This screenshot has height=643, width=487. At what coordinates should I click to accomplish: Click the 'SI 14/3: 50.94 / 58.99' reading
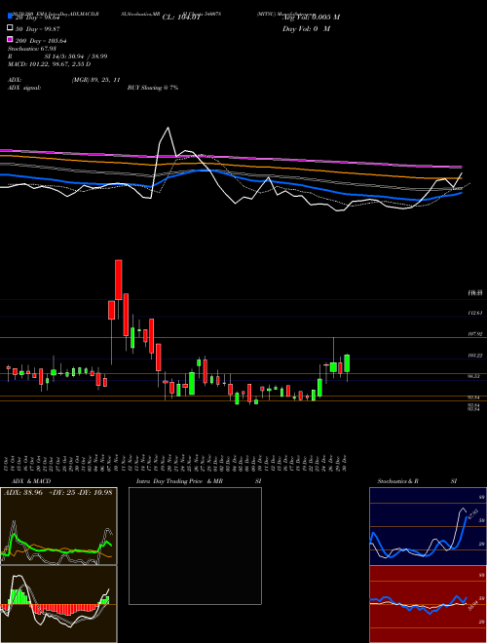(76, 57)
